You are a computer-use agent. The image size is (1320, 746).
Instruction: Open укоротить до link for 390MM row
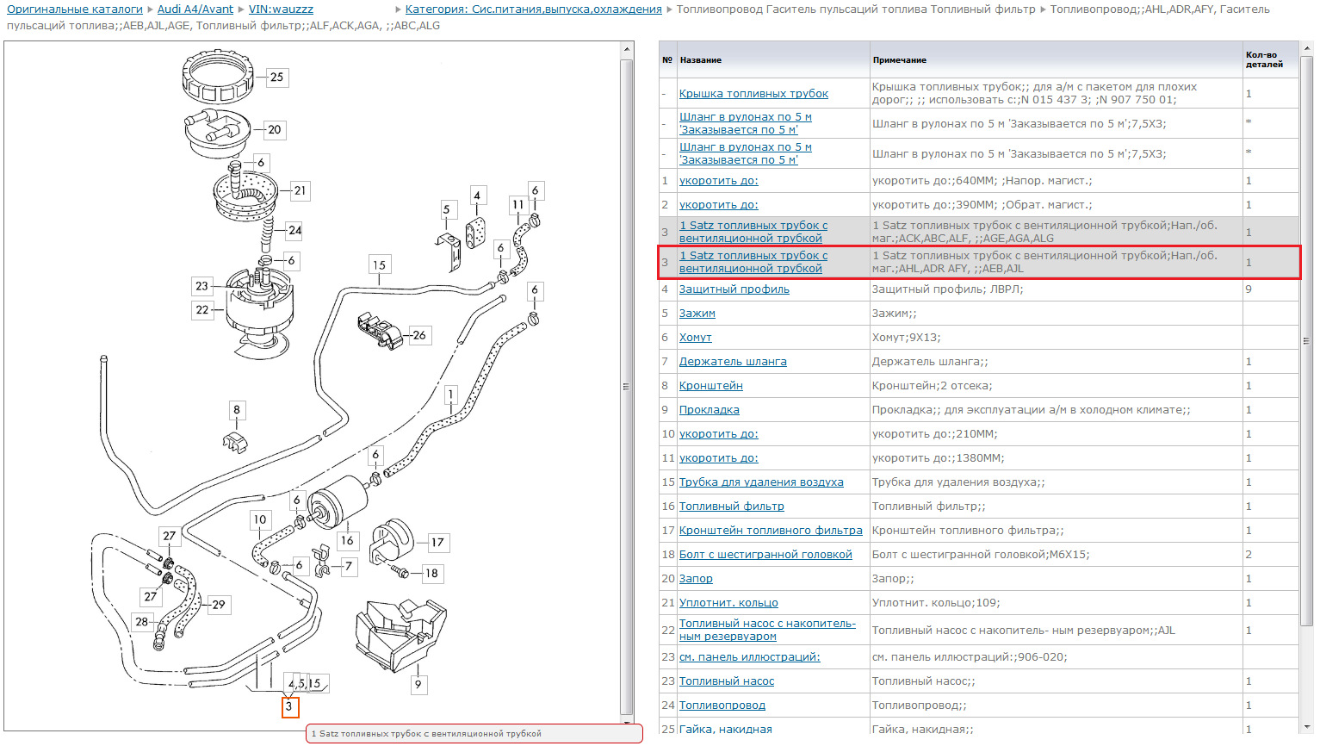pos(718,205)
